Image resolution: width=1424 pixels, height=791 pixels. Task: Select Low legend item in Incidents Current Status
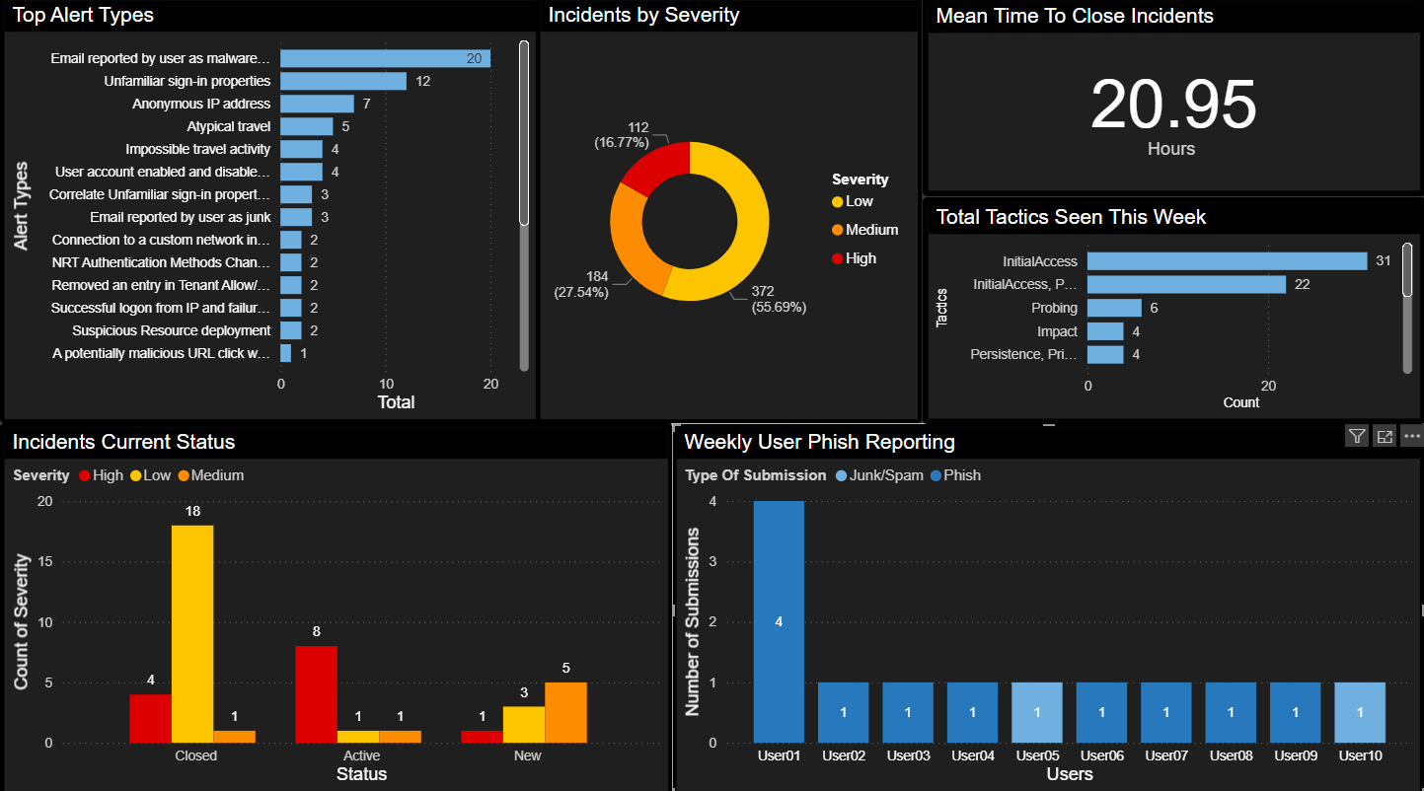(151, 475)
